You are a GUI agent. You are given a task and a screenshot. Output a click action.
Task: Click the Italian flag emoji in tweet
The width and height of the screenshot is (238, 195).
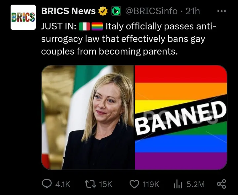[x=85, y=26]
